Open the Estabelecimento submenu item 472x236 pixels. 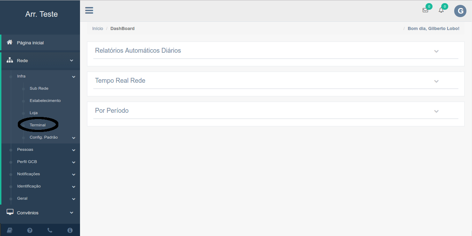point(45,101)
